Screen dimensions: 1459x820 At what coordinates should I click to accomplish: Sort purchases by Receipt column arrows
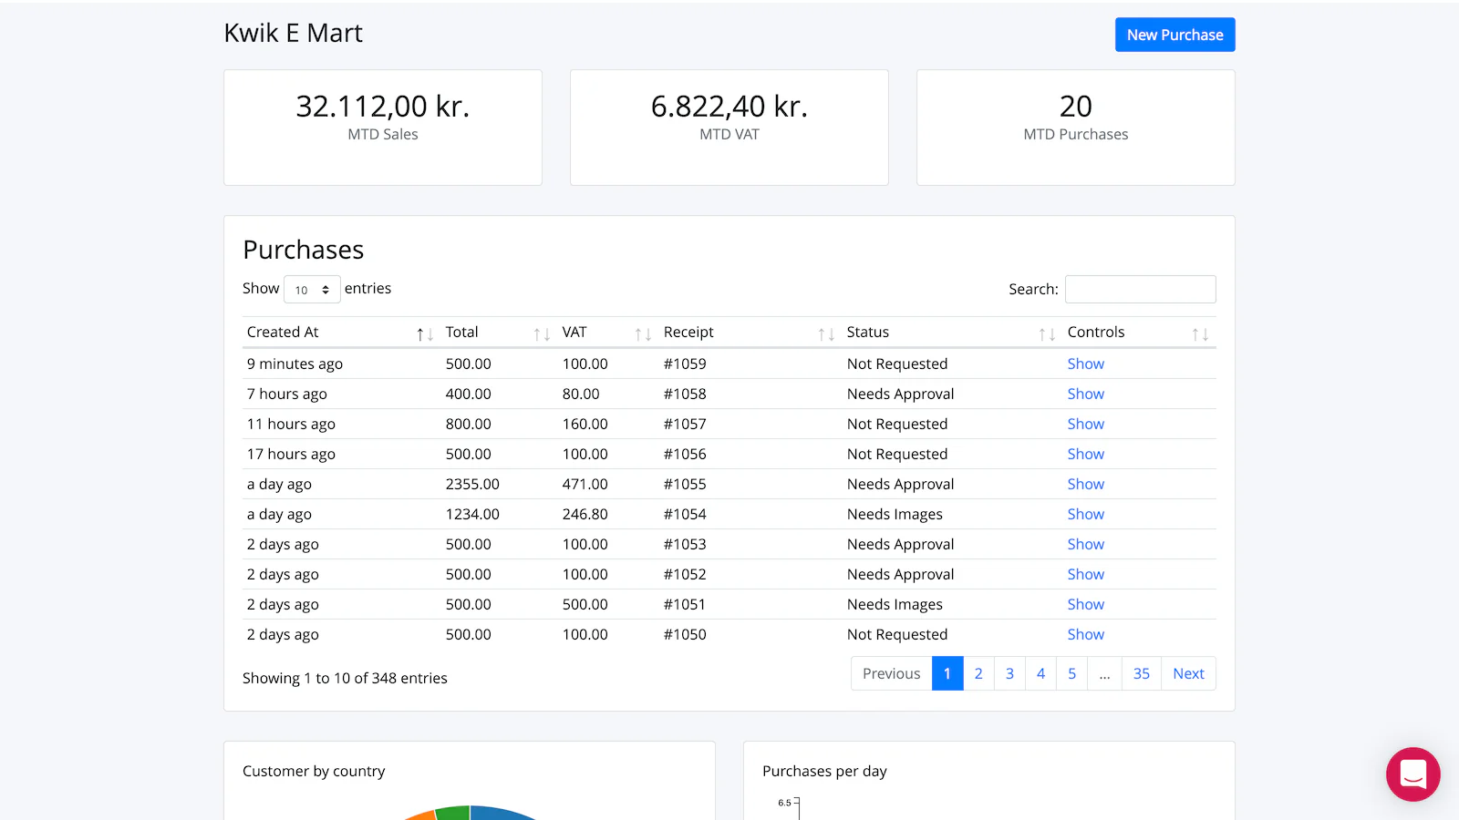click(x=826, y=334)
